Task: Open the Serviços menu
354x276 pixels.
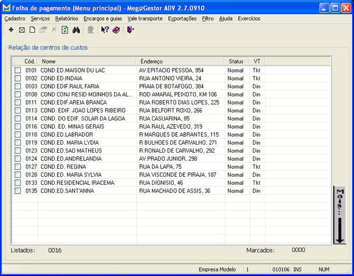Action: click(x=40, y=19)
